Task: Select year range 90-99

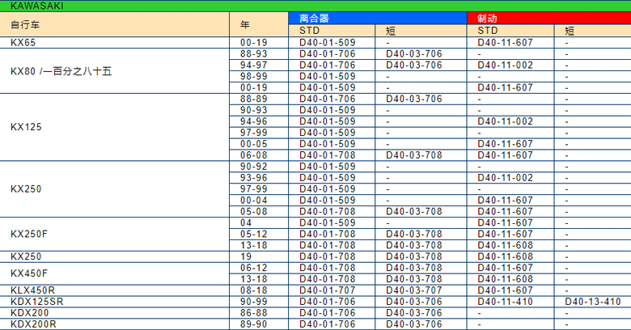Action: [254, 302]
